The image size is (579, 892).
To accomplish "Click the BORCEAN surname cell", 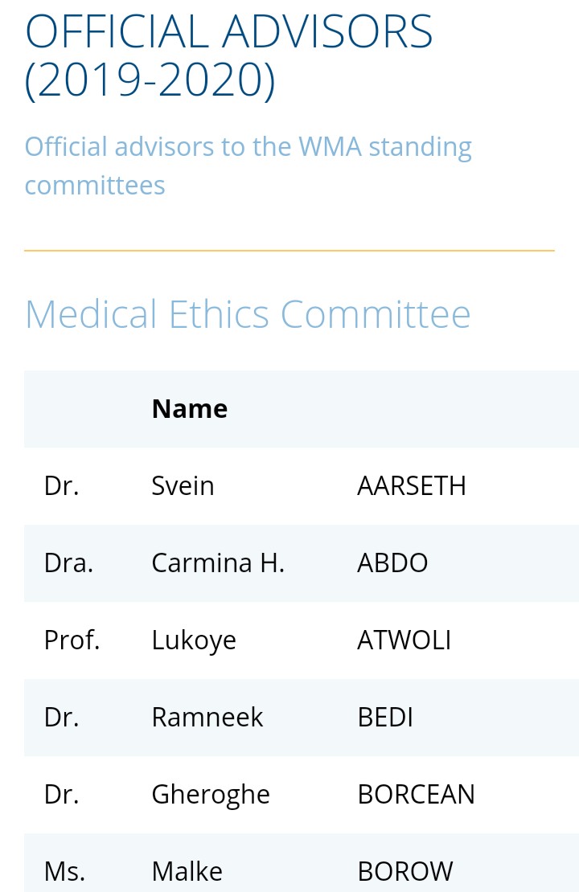I will [417, 794].
